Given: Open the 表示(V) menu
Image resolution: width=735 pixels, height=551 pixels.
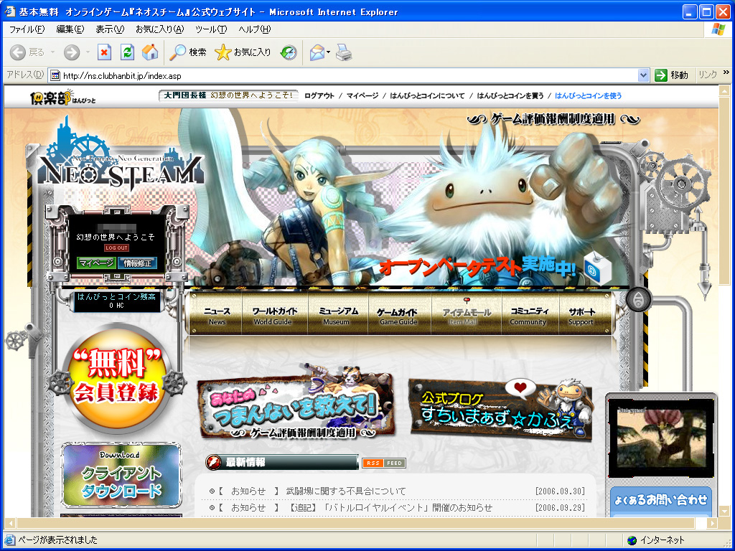Looking at the screenshot, I should click(110, 29).
